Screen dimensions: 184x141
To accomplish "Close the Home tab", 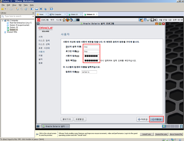I will tap(46, 14).
